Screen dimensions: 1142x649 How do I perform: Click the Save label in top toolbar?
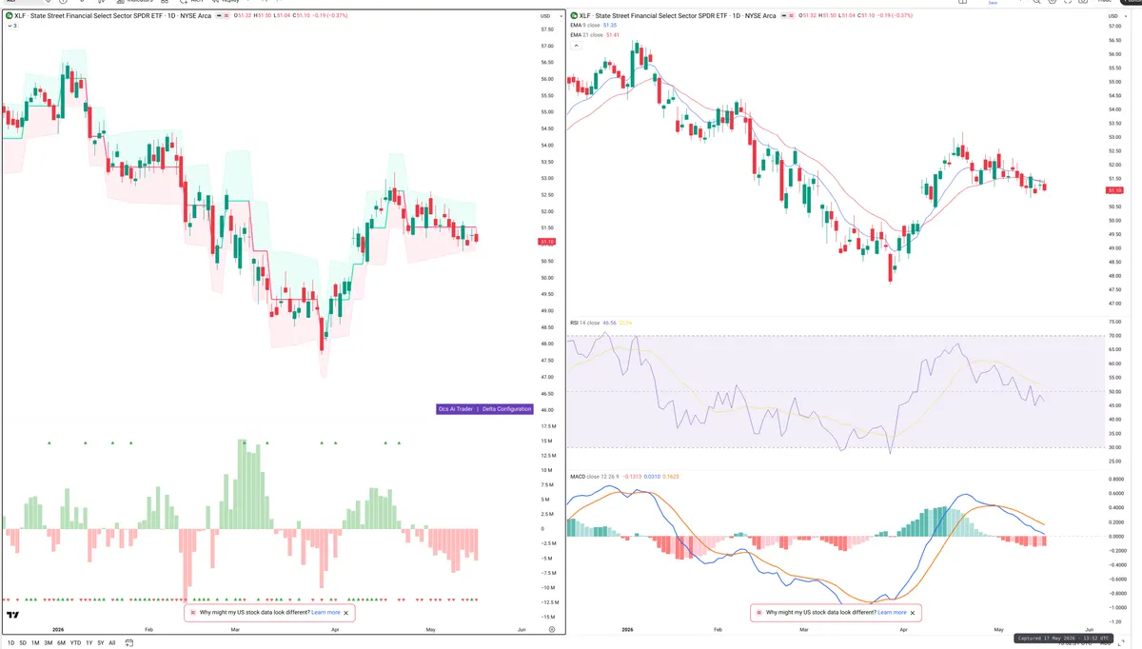[993, 3]
